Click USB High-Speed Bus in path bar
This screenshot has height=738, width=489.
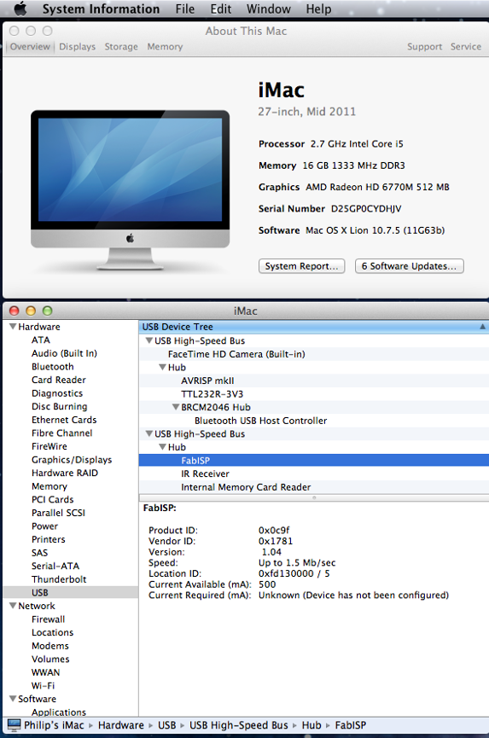click(x=239, y=725)
